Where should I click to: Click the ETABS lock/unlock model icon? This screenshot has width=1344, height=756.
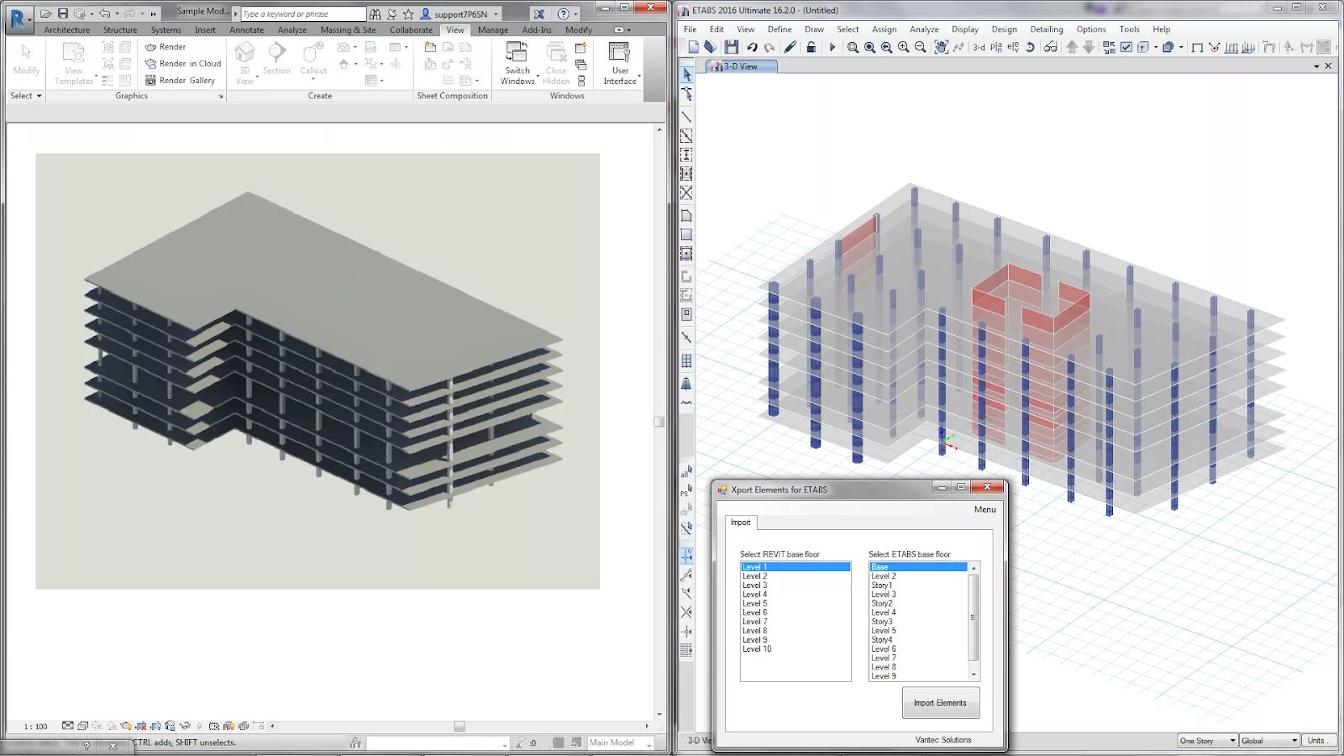811,47
